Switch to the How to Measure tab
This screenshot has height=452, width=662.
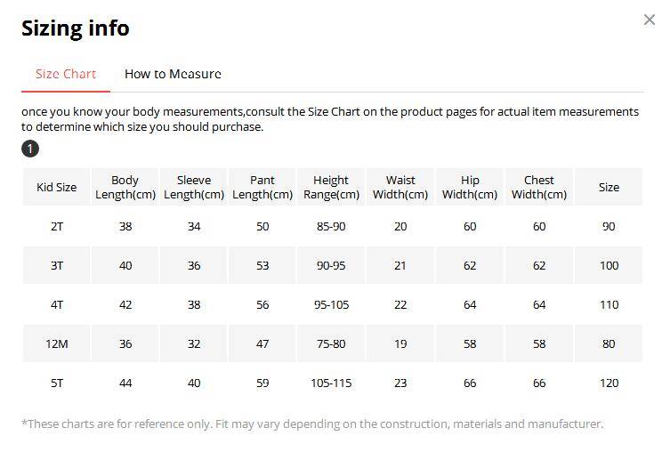(173, 74)
